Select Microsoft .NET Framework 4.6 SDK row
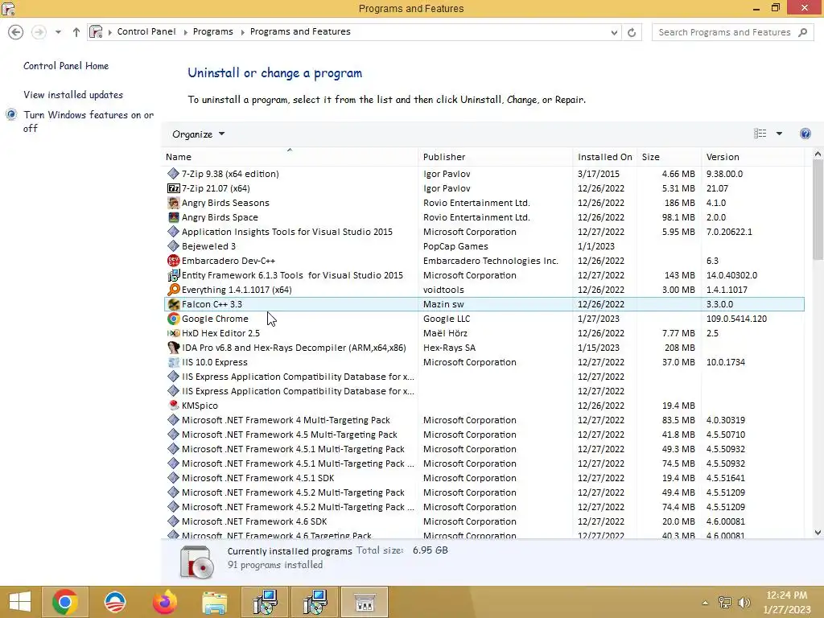824x618 pixels. [484, 521]
